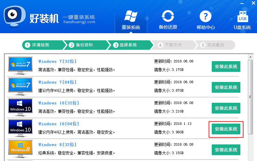The height and width of the screenshot is (161, 257).
Task: Open the 重装系统 Windows logo tab
Action: 131,20
